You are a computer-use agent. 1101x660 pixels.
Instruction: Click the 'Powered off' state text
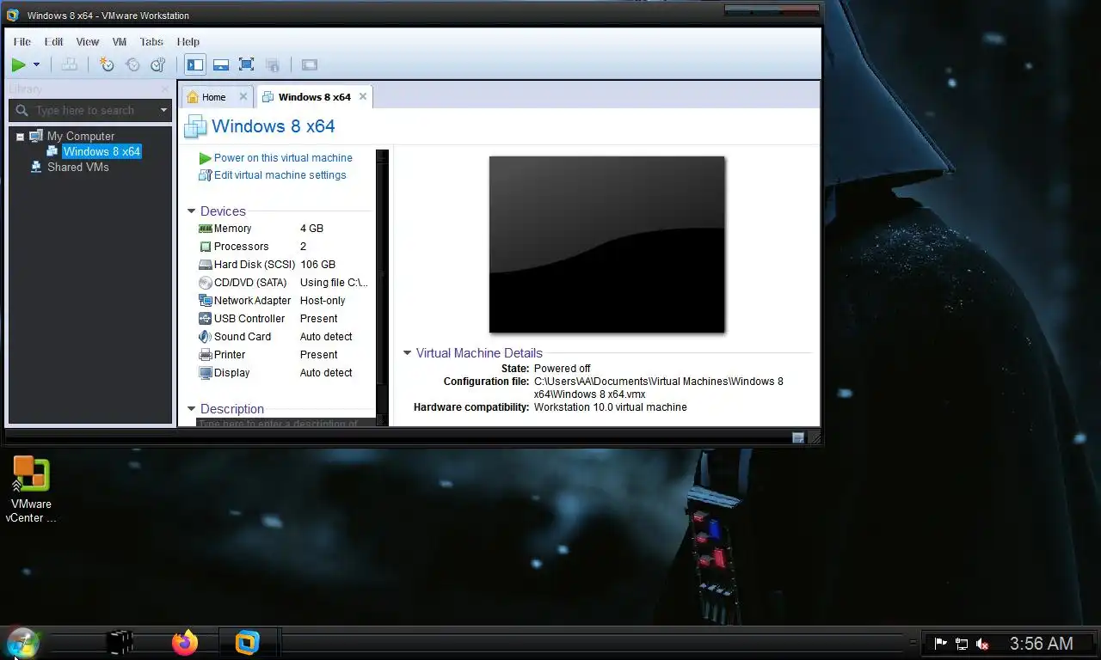point(562,369)
